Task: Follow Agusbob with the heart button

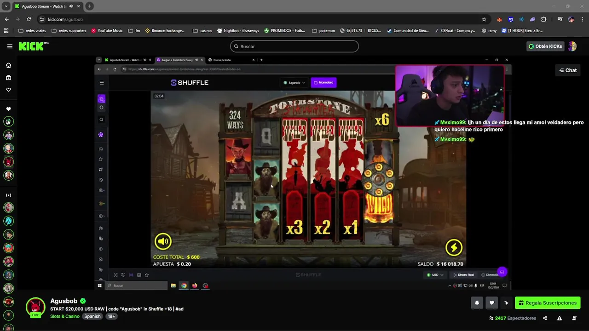Action: (491, 303)
